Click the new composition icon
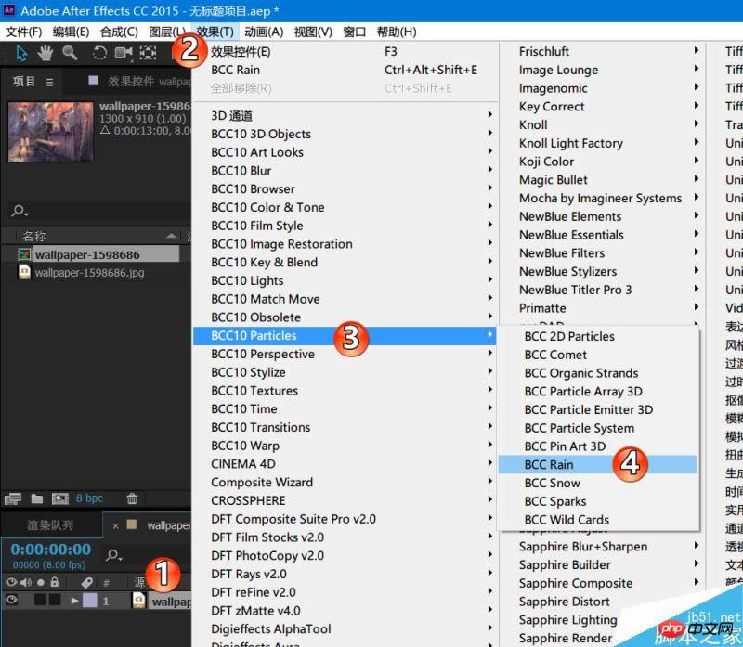Viewport: 743px width, 647px height. click(x=60, y=498)
